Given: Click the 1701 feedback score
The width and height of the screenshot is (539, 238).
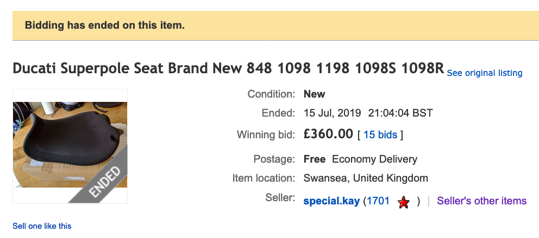Looking at the screenshot, I should pyautogui.click(x=378, y=201).
